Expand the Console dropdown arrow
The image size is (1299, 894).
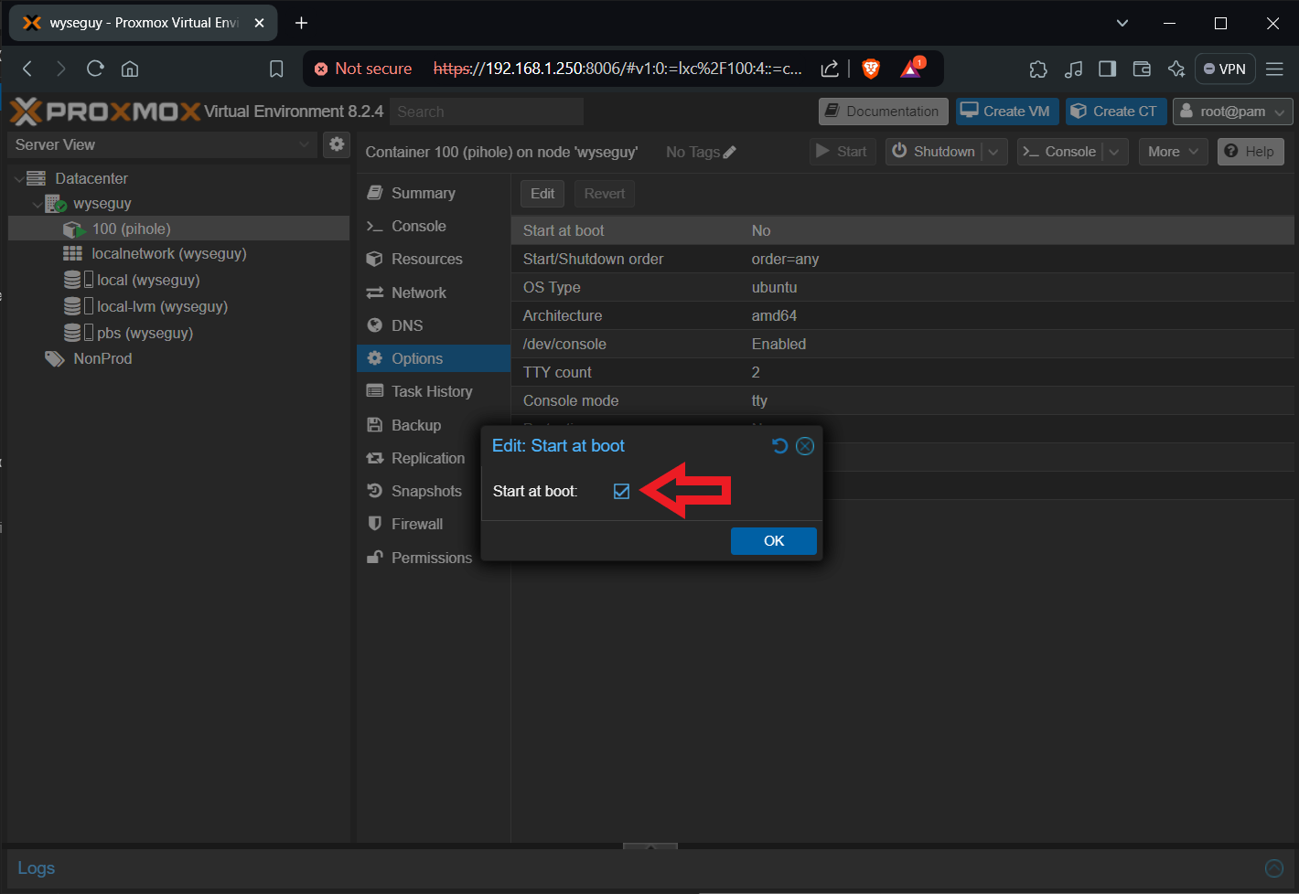coord(1115,152)
